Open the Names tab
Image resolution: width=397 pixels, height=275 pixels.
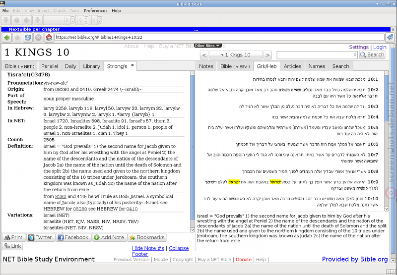point(317,66)
